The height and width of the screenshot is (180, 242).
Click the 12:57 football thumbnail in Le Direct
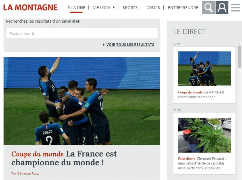click(x=204, y=69)
